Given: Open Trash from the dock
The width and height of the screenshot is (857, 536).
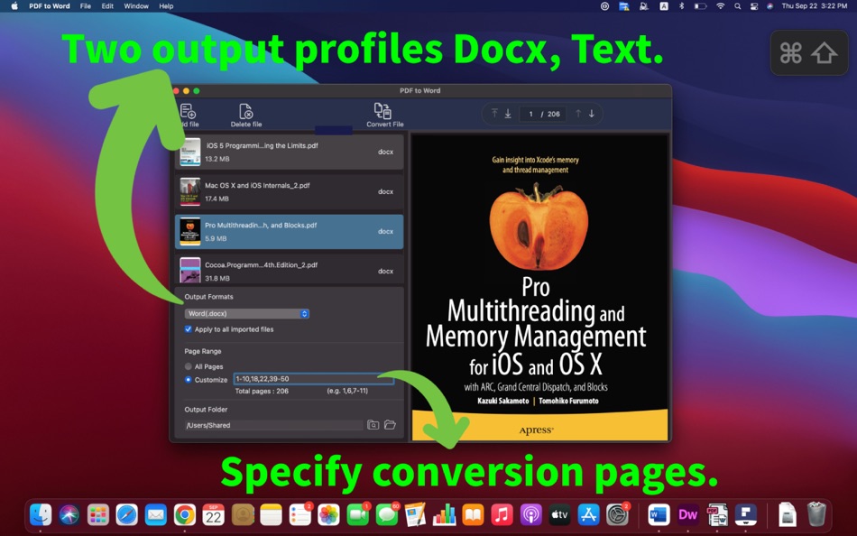Looking at the screenshot, I should 816,514.
